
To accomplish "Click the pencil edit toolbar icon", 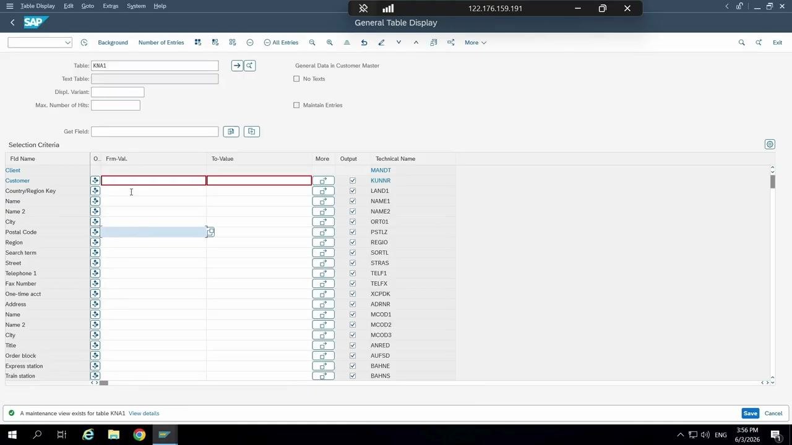I will click(381, 43).
